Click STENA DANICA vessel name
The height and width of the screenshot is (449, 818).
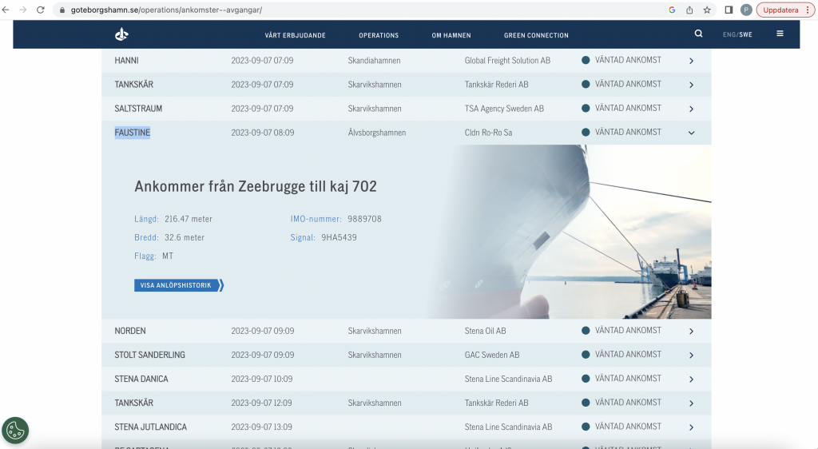coord(141,379)
